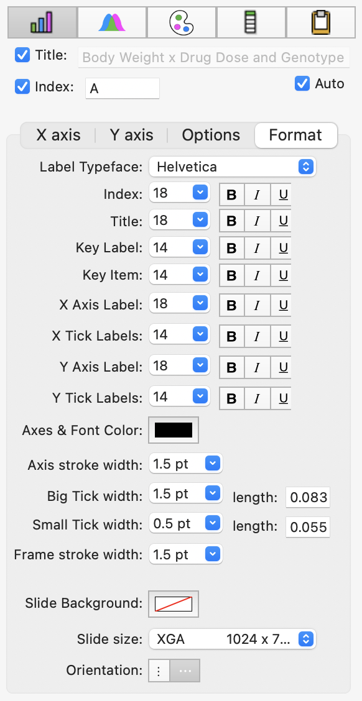The width and height of the screenshot is (362, 701).
Task: Expand the Axis stroke width dropdown
Action: coord(186,464)
